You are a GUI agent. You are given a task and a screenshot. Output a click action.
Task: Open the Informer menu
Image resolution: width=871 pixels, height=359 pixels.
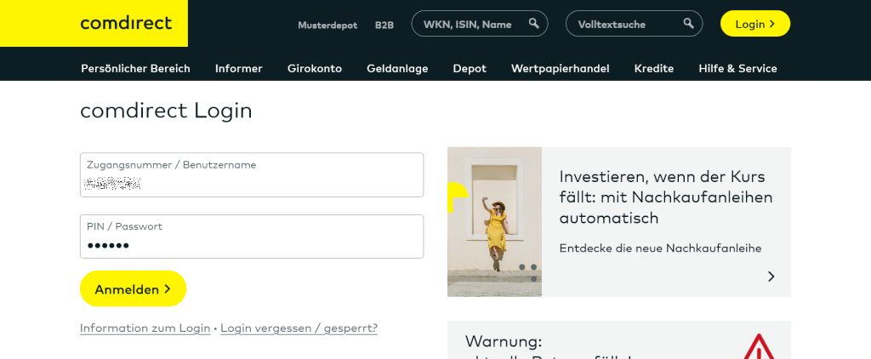coord(239,68)
